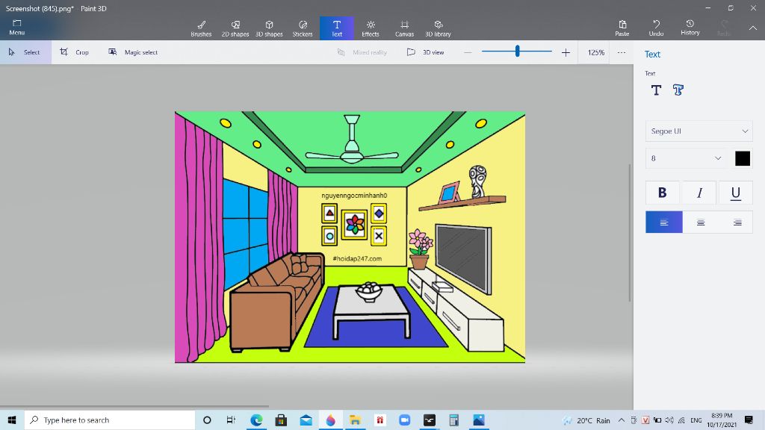
Task: Open File Explorer from the taskbar
Action: pyautogui.click(x=355, y=420)
